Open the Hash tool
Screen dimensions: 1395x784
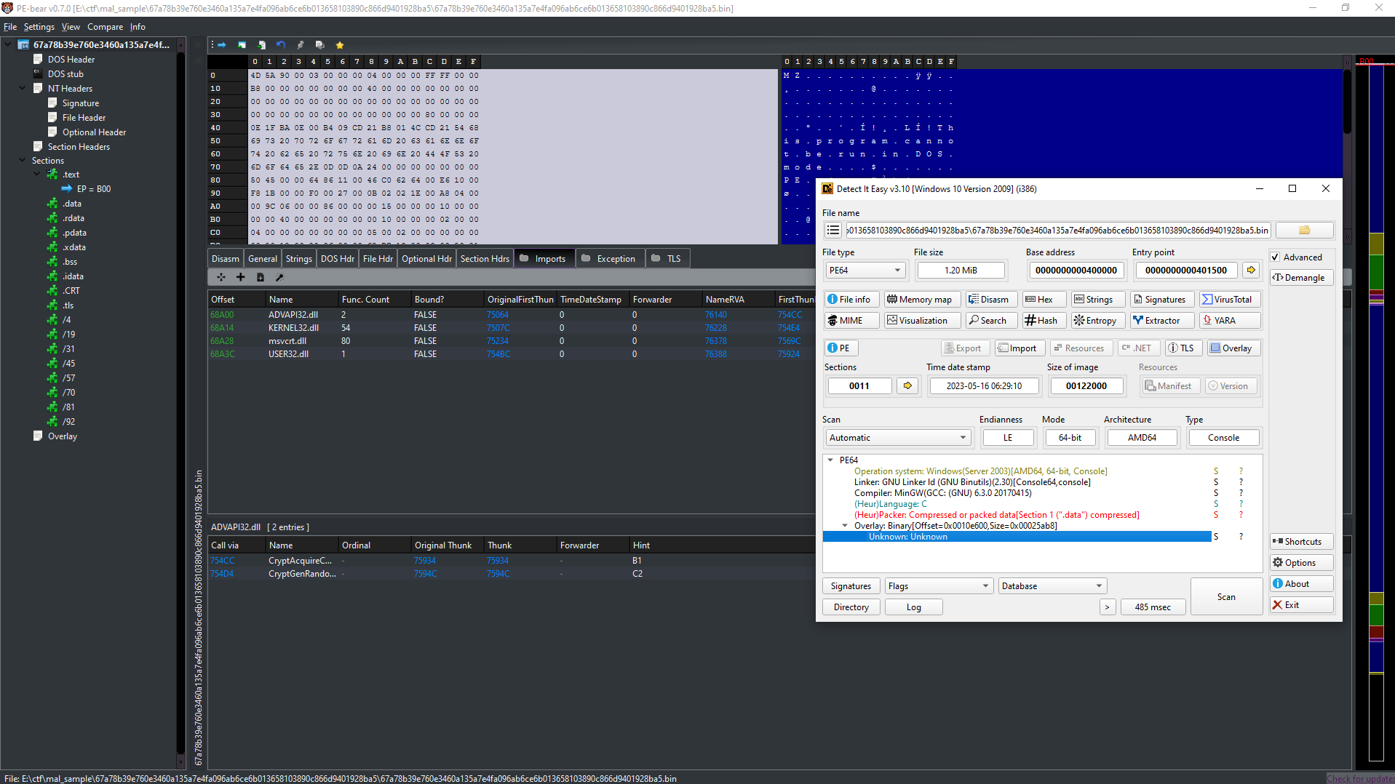[x=1044, y=321]
